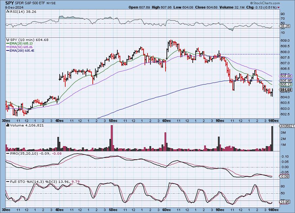The height and width of the screenshot is (213, 295).
Task: Click the 'Close 604.68' header value
Action: (x=206, y=7)
